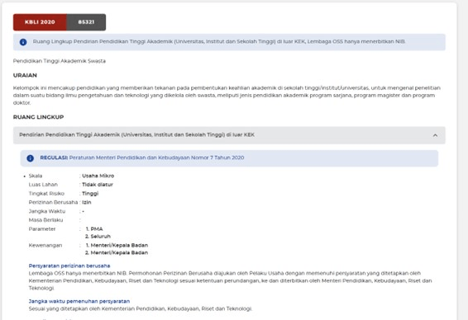
Task: Click the second Menteri/Kepala Badan entry
Action: point(117,252)
